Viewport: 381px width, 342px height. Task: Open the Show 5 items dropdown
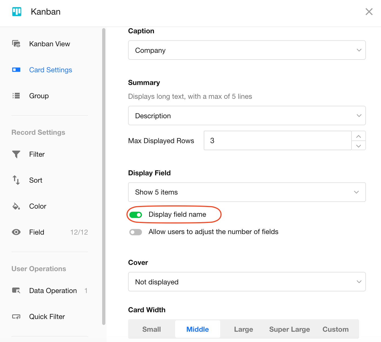(247, 192)
